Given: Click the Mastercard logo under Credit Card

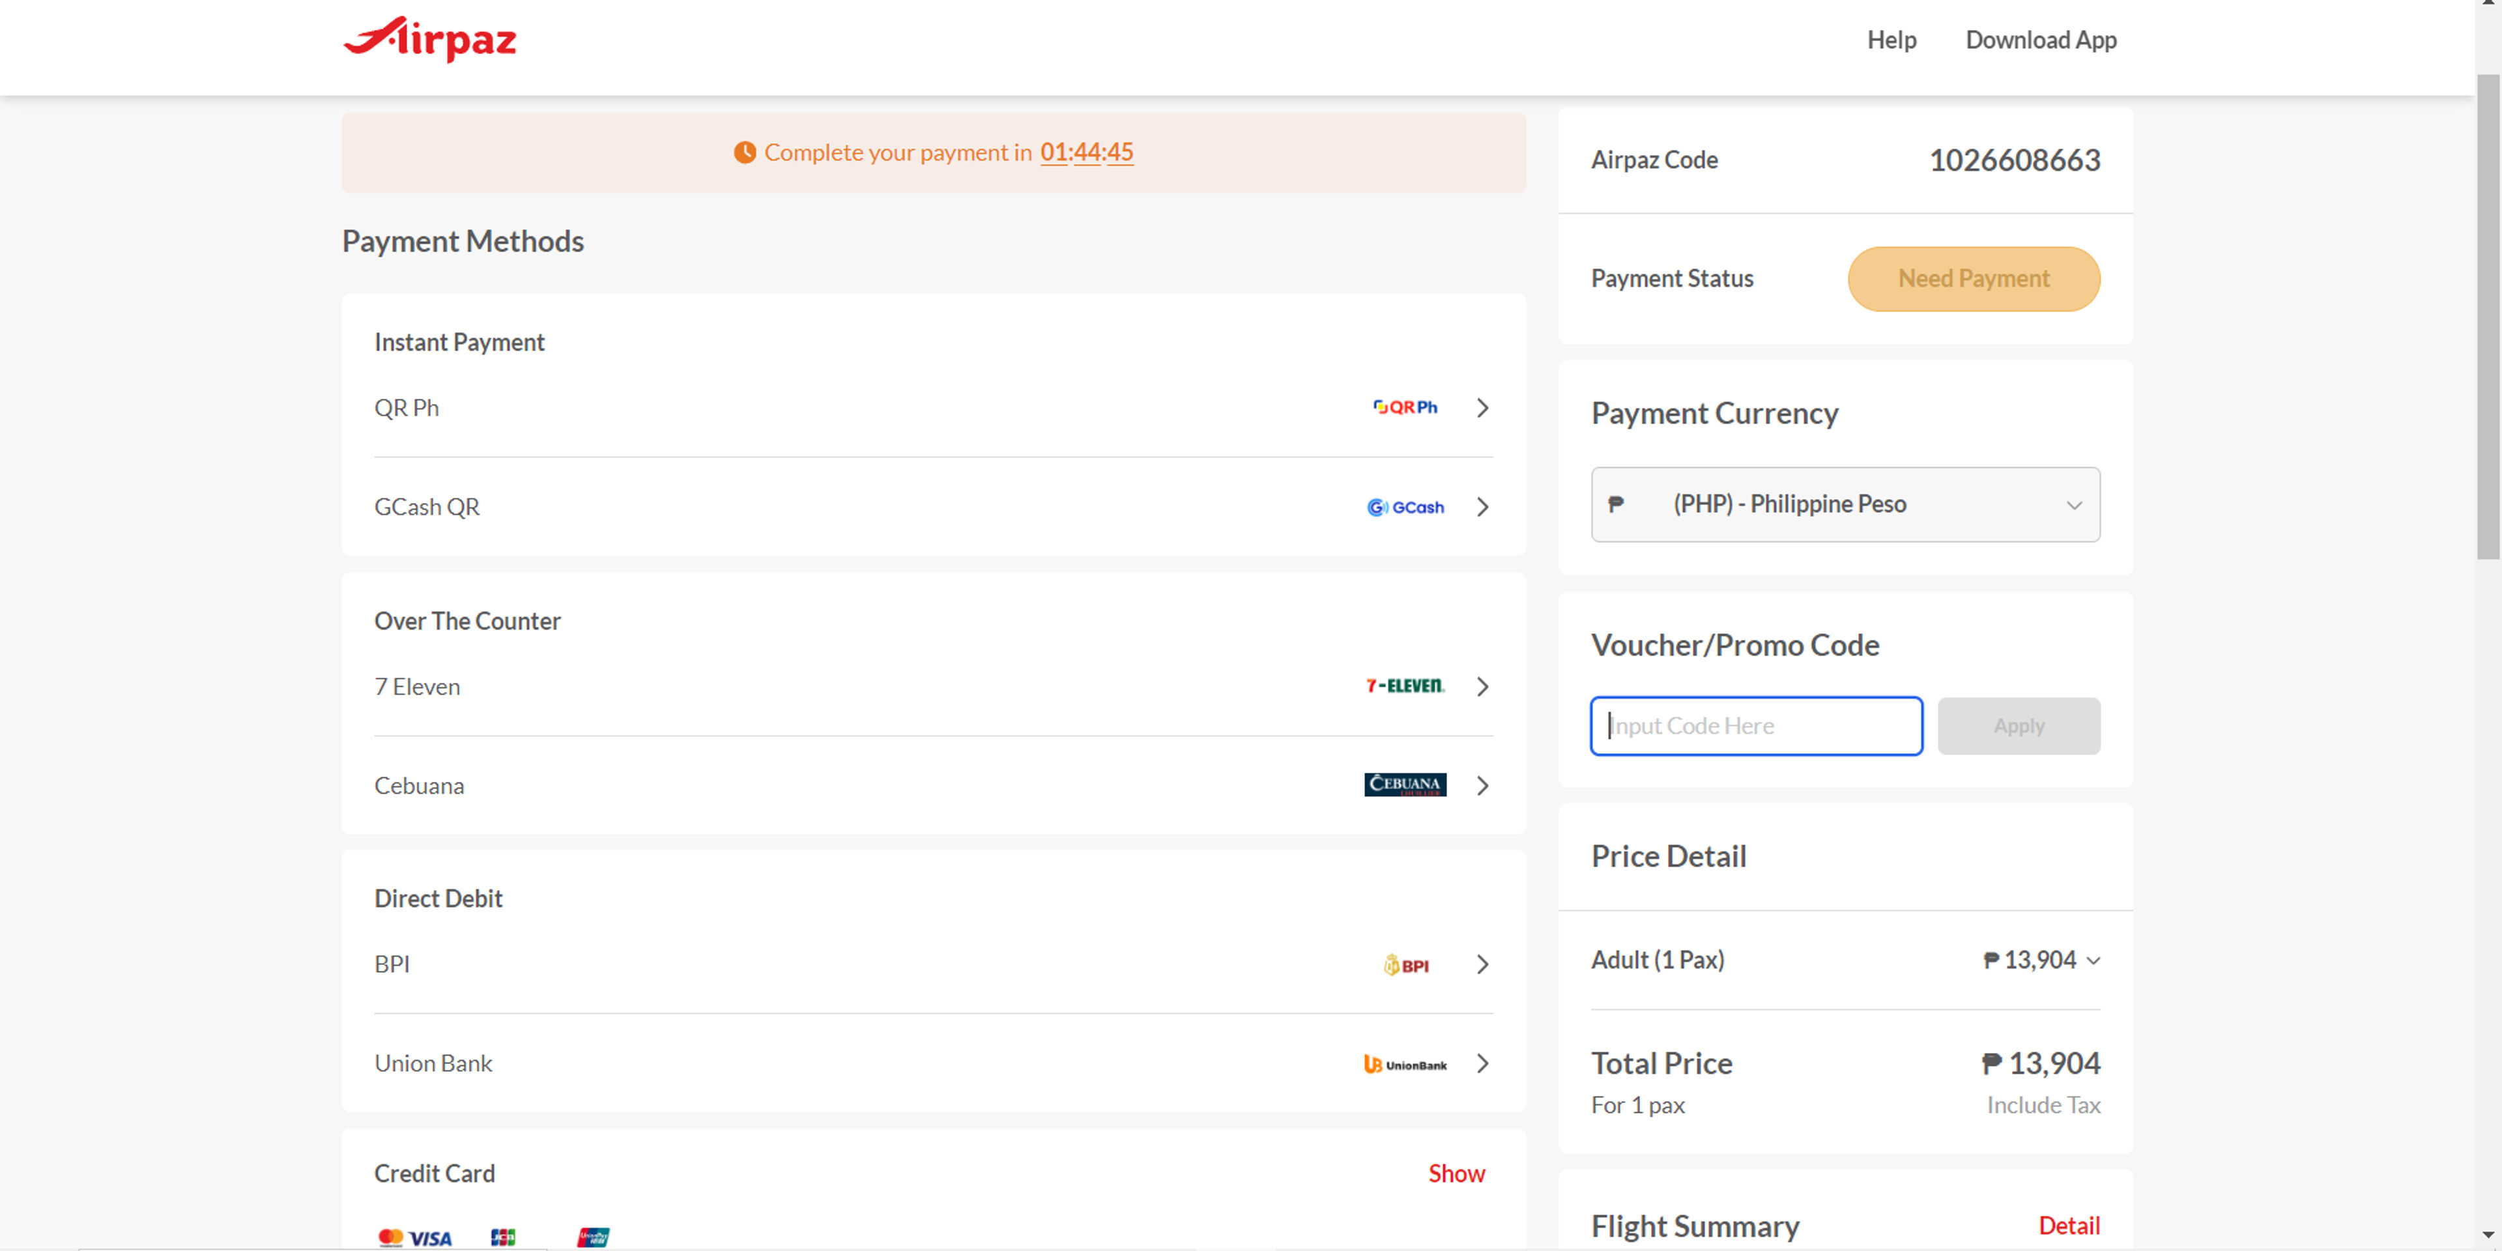Looking at the screenshot, I should tap(390, 1237).
